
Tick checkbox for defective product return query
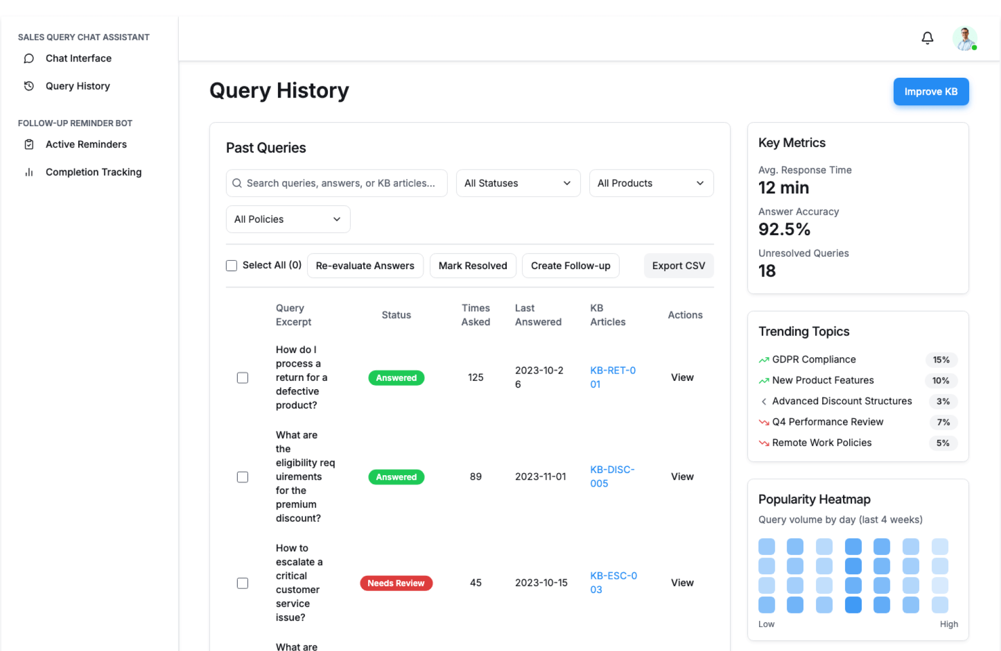tap(242, 378)
